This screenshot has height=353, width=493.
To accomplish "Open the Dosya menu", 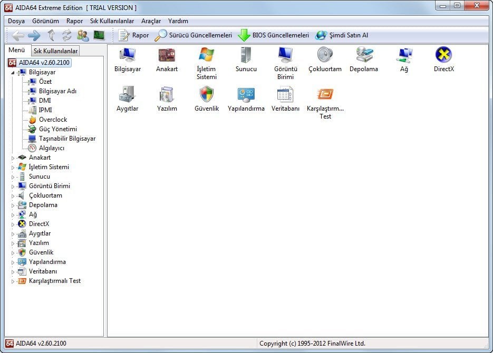I will (x=16, y=21).
